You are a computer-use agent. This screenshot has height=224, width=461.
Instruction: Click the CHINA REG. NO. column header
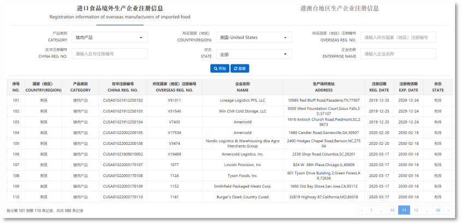click(123, 87)
